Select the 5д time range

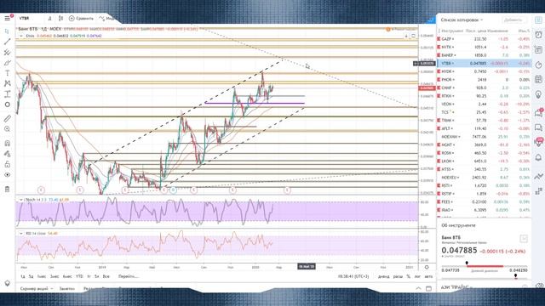point(32,276)
